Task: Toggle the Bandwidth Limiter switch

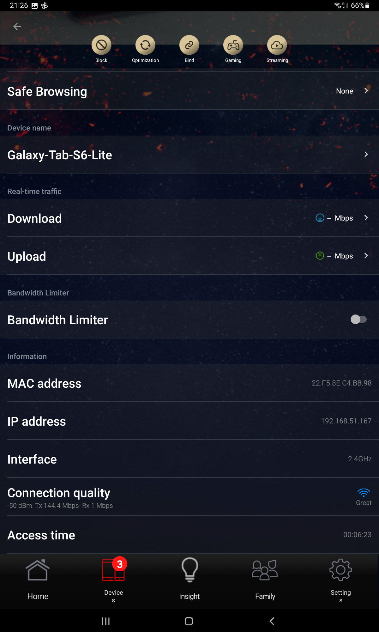Action: coord(358,319)
